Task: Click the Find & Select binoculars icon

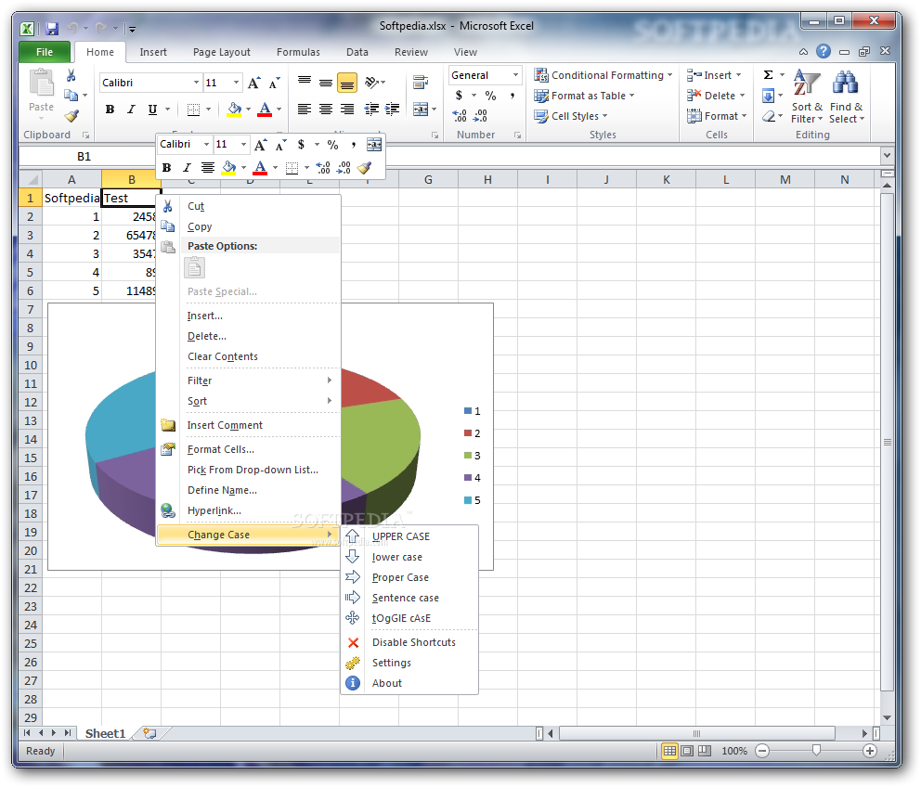Action: coord(845,83)
